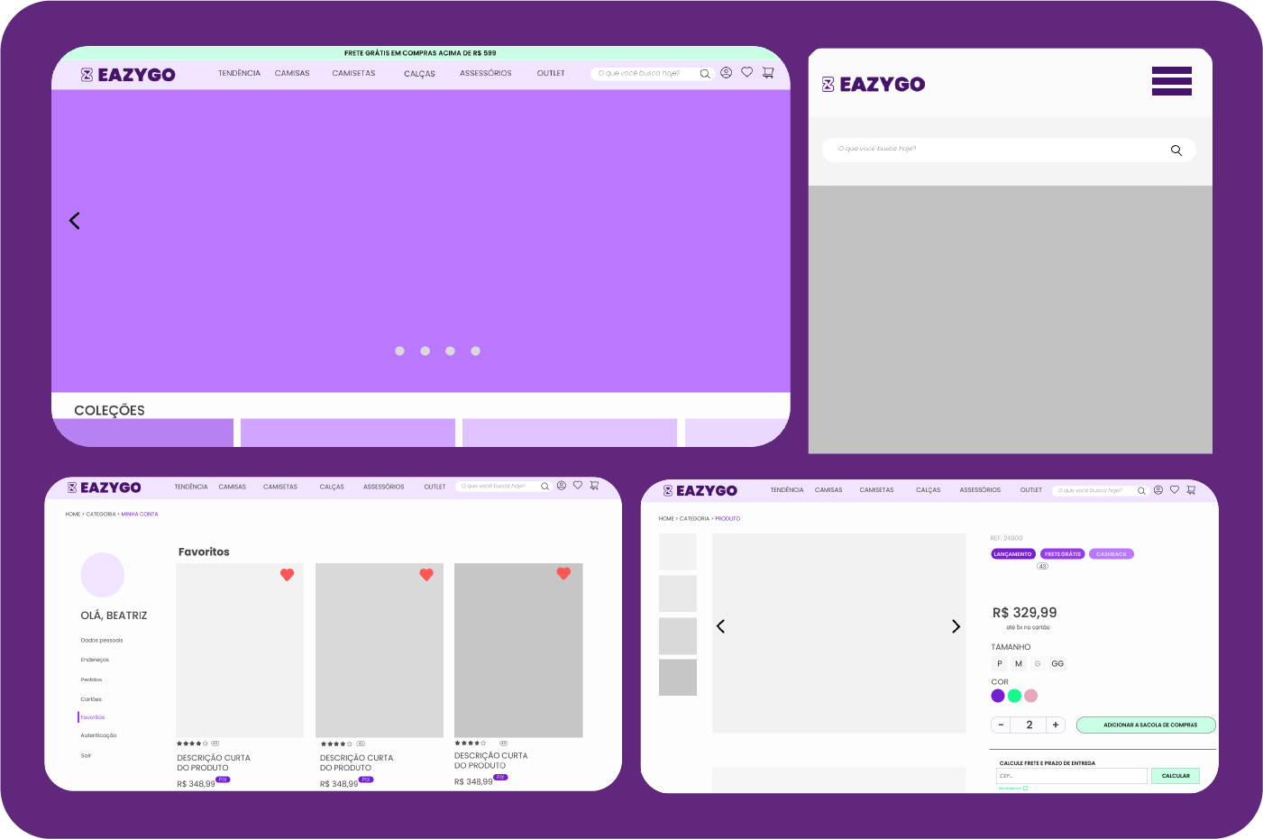Screen dimensions: 1263x839
Task: Click the CALCULAR shipping button
Action: (1176, 776)
